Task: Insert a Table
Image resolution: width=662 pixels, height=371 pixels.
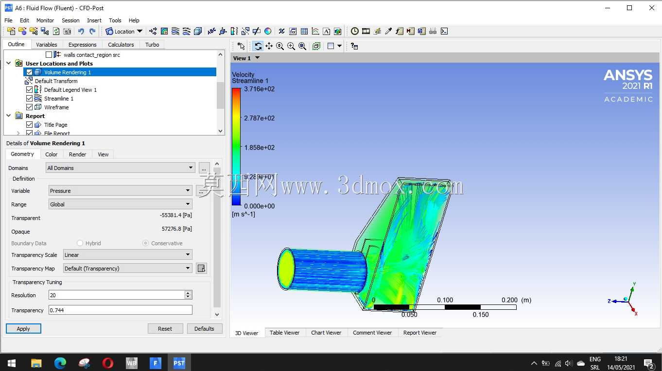Action: 304,31
